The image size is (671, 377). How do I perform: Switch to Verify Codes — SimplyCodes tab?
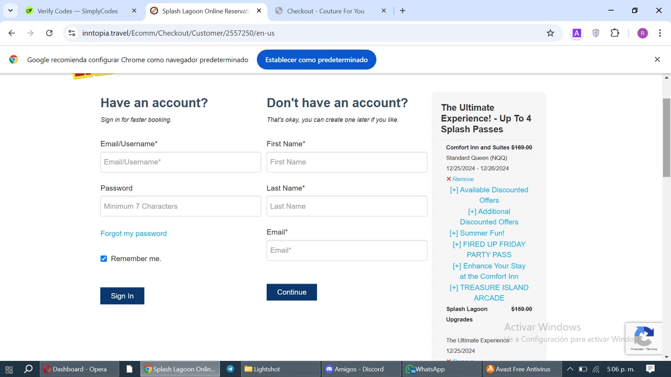point(77,11)
